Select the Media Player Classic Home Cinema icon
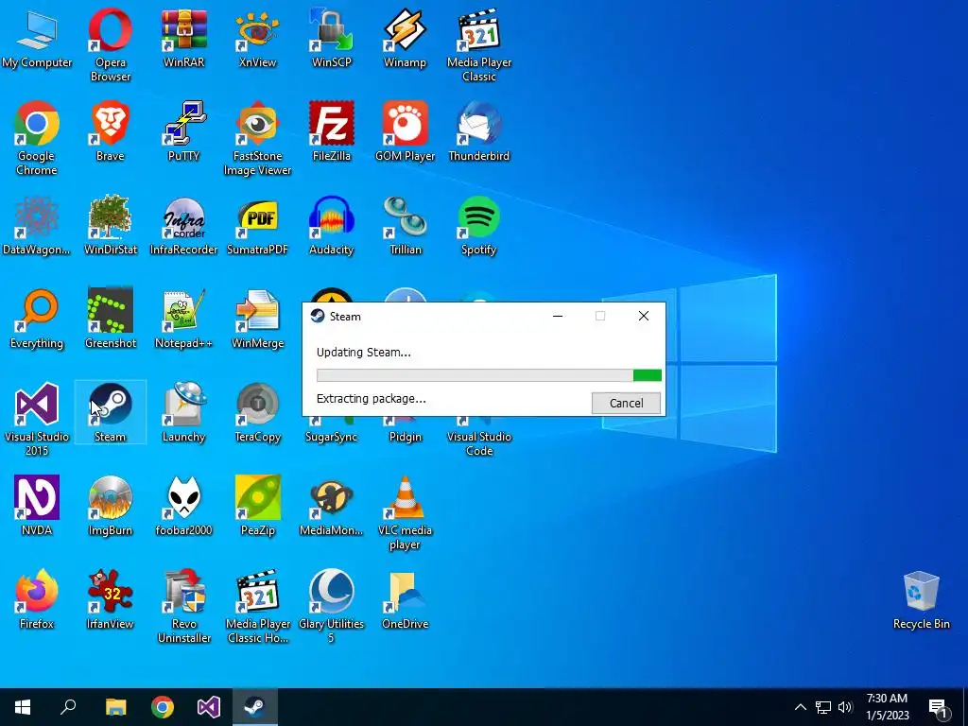The width and height of the screenshot is (968, 726). (257, 606)
